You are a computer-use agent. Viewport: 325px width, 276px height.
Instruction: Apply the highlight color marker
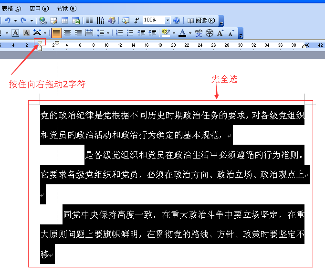pos(166,33)
